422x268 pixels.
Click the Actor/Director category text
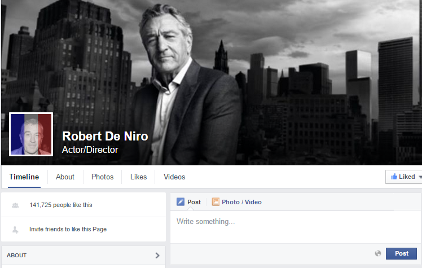[90, 150]
